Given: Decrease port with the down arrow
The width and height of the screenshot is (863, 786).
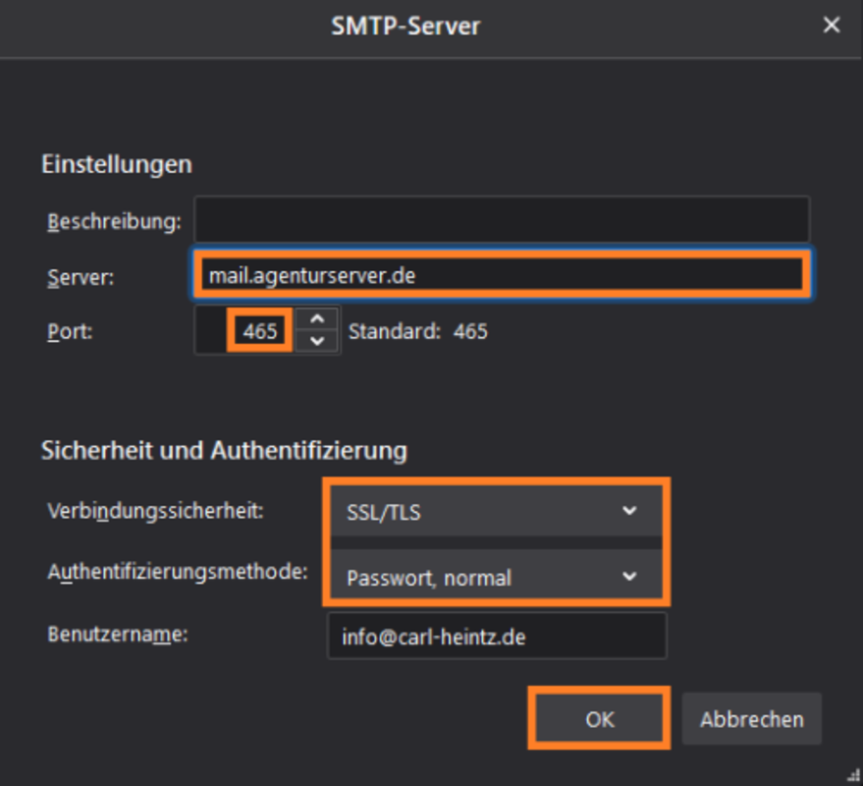Looking at the screenshot, I should click(x=317, y=341).
